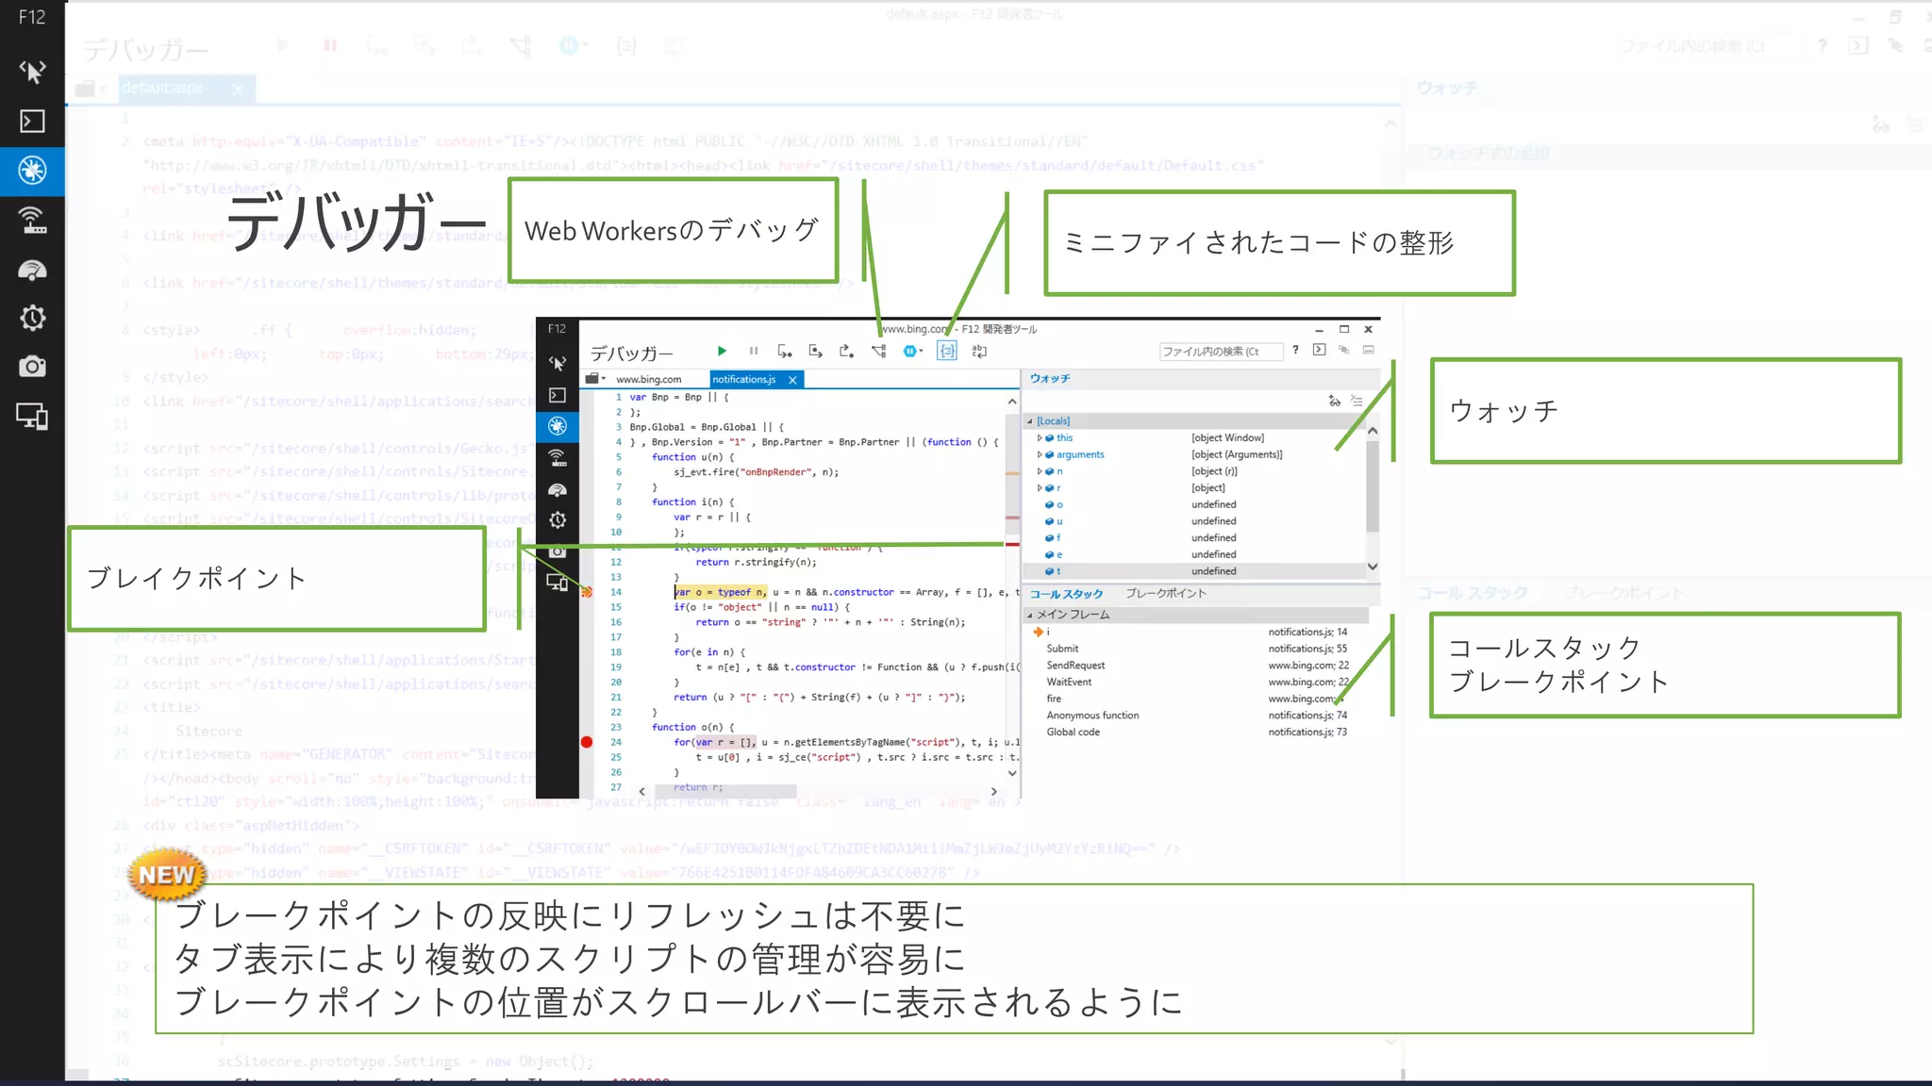Open DOM Explorer in the inner bing.com window
Image resolution: width=1932 pixels, height=1086 pixels.
pos(558,363)
